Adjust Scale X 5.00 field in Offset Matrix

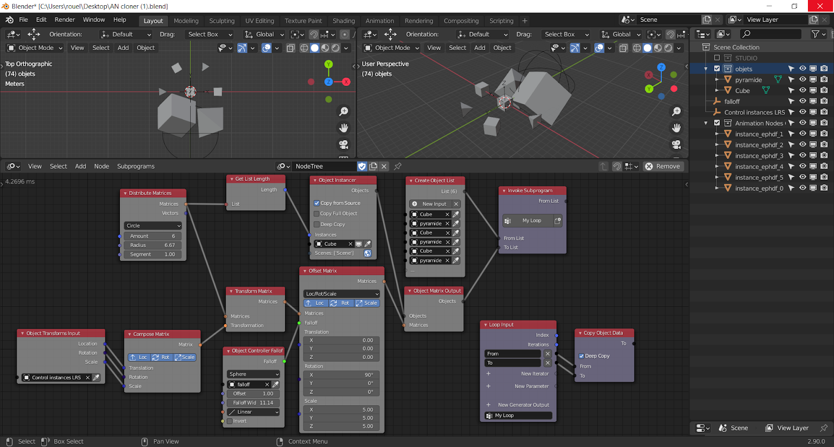[342, 409]
